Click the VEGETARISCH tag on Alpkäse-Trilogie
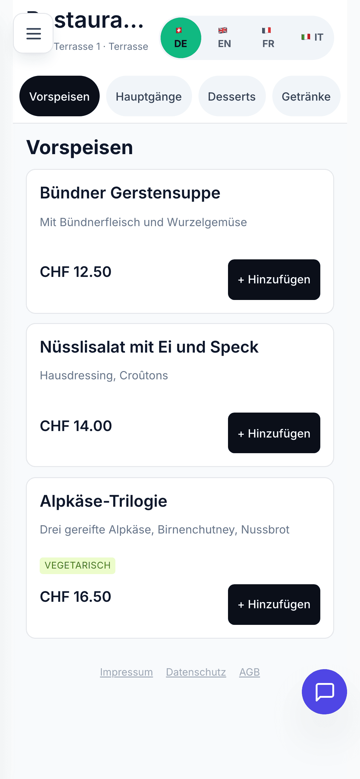 click(x=78, y=565)
